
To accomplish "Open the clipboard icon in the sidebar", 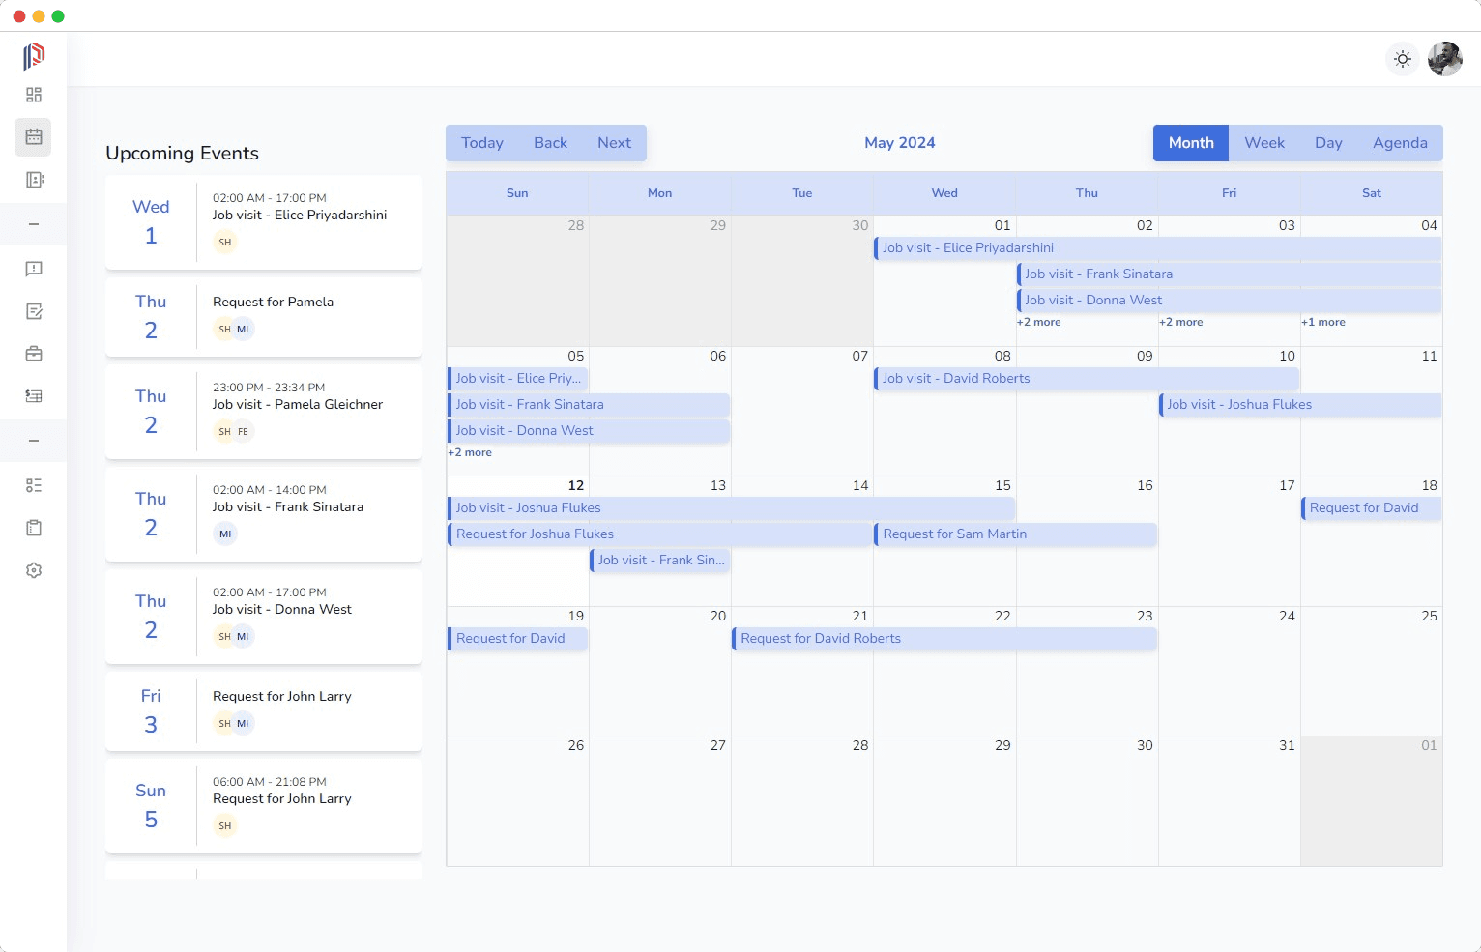I will [33, 527].
